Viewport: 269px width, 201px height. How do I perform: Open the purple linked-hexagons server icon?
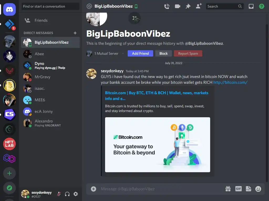click(x=9, y=158)
